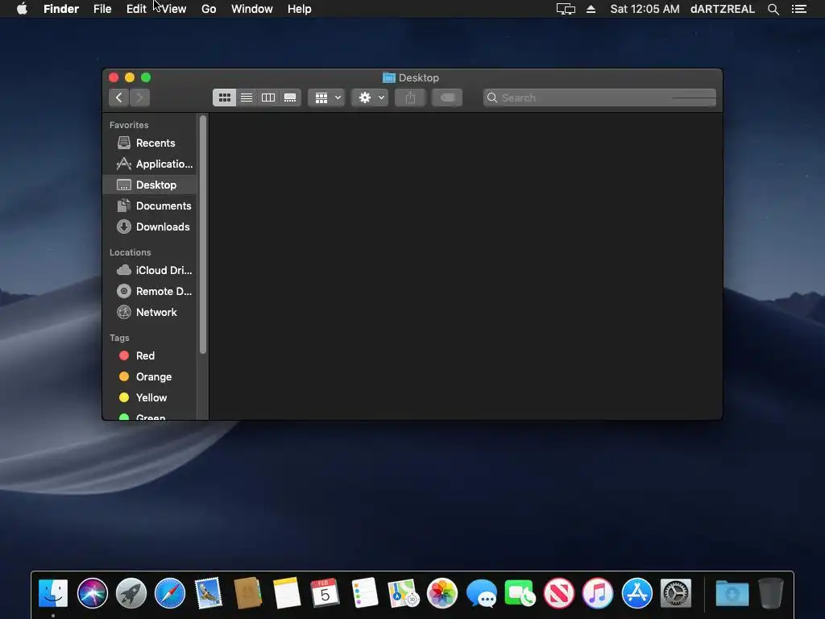Open the Go menu

[209, 9]
